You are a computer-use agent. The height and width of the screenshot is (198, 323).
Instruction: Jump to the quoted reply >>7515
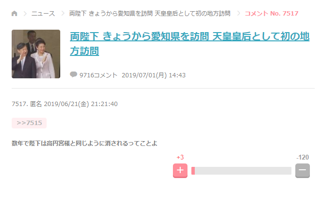pyautogui.click(x=29, y=123)
